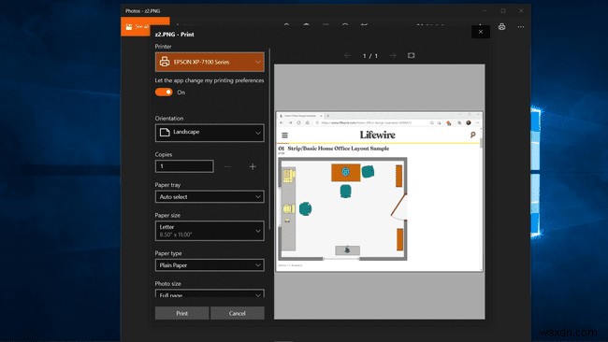Open the EPSON XP-7100 Series printer dropdown

(210, 62)
